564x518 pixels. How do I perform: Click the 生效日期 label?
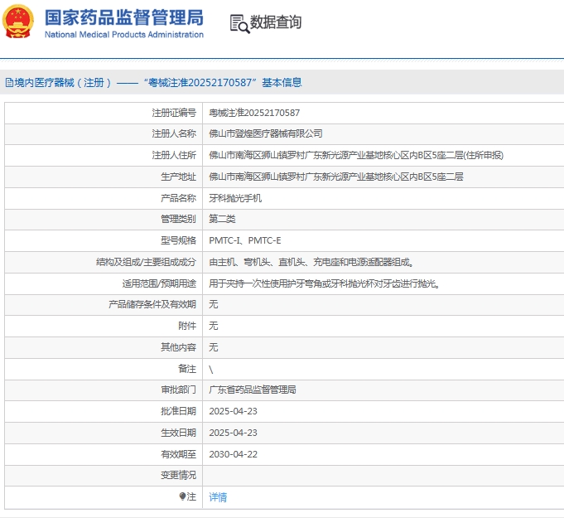point(178,433)
